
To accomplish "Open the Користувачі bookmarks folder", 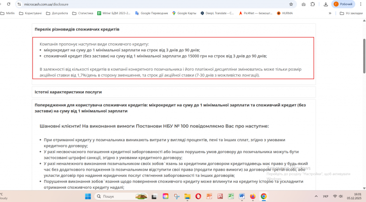I will coord(30,13).
